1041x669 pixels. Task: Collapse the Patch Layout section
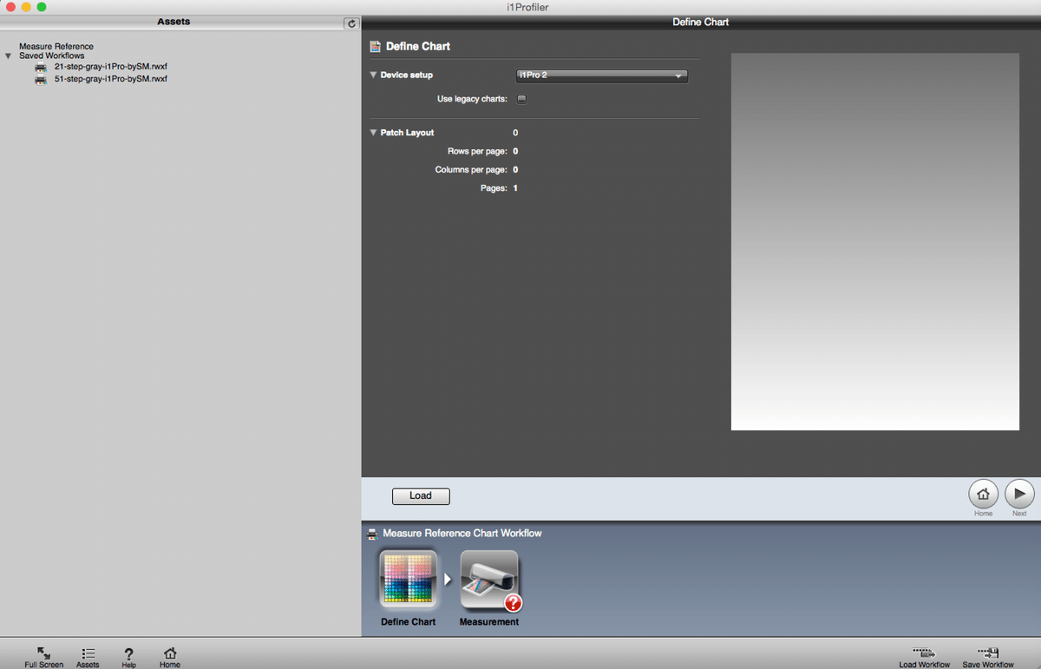tap(373, 133)
